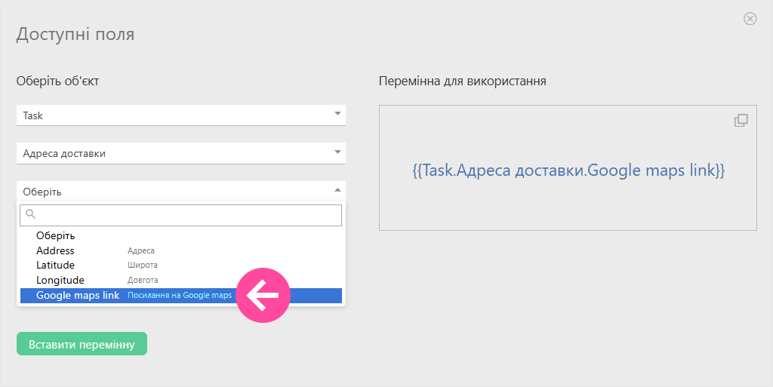
Task: Choose the Latitude option
Action: pyautogui.click(x=55, y=265)
